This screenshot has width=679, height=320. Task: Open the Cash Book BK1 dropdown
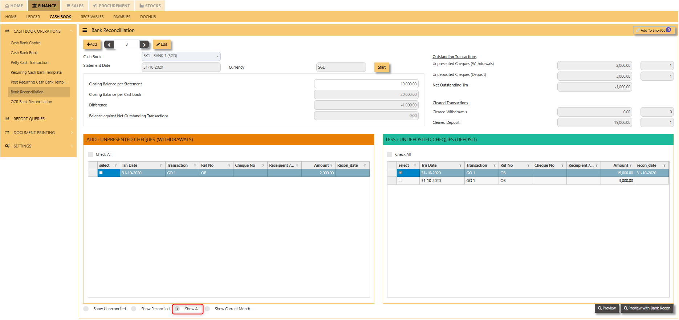[181, 56]
